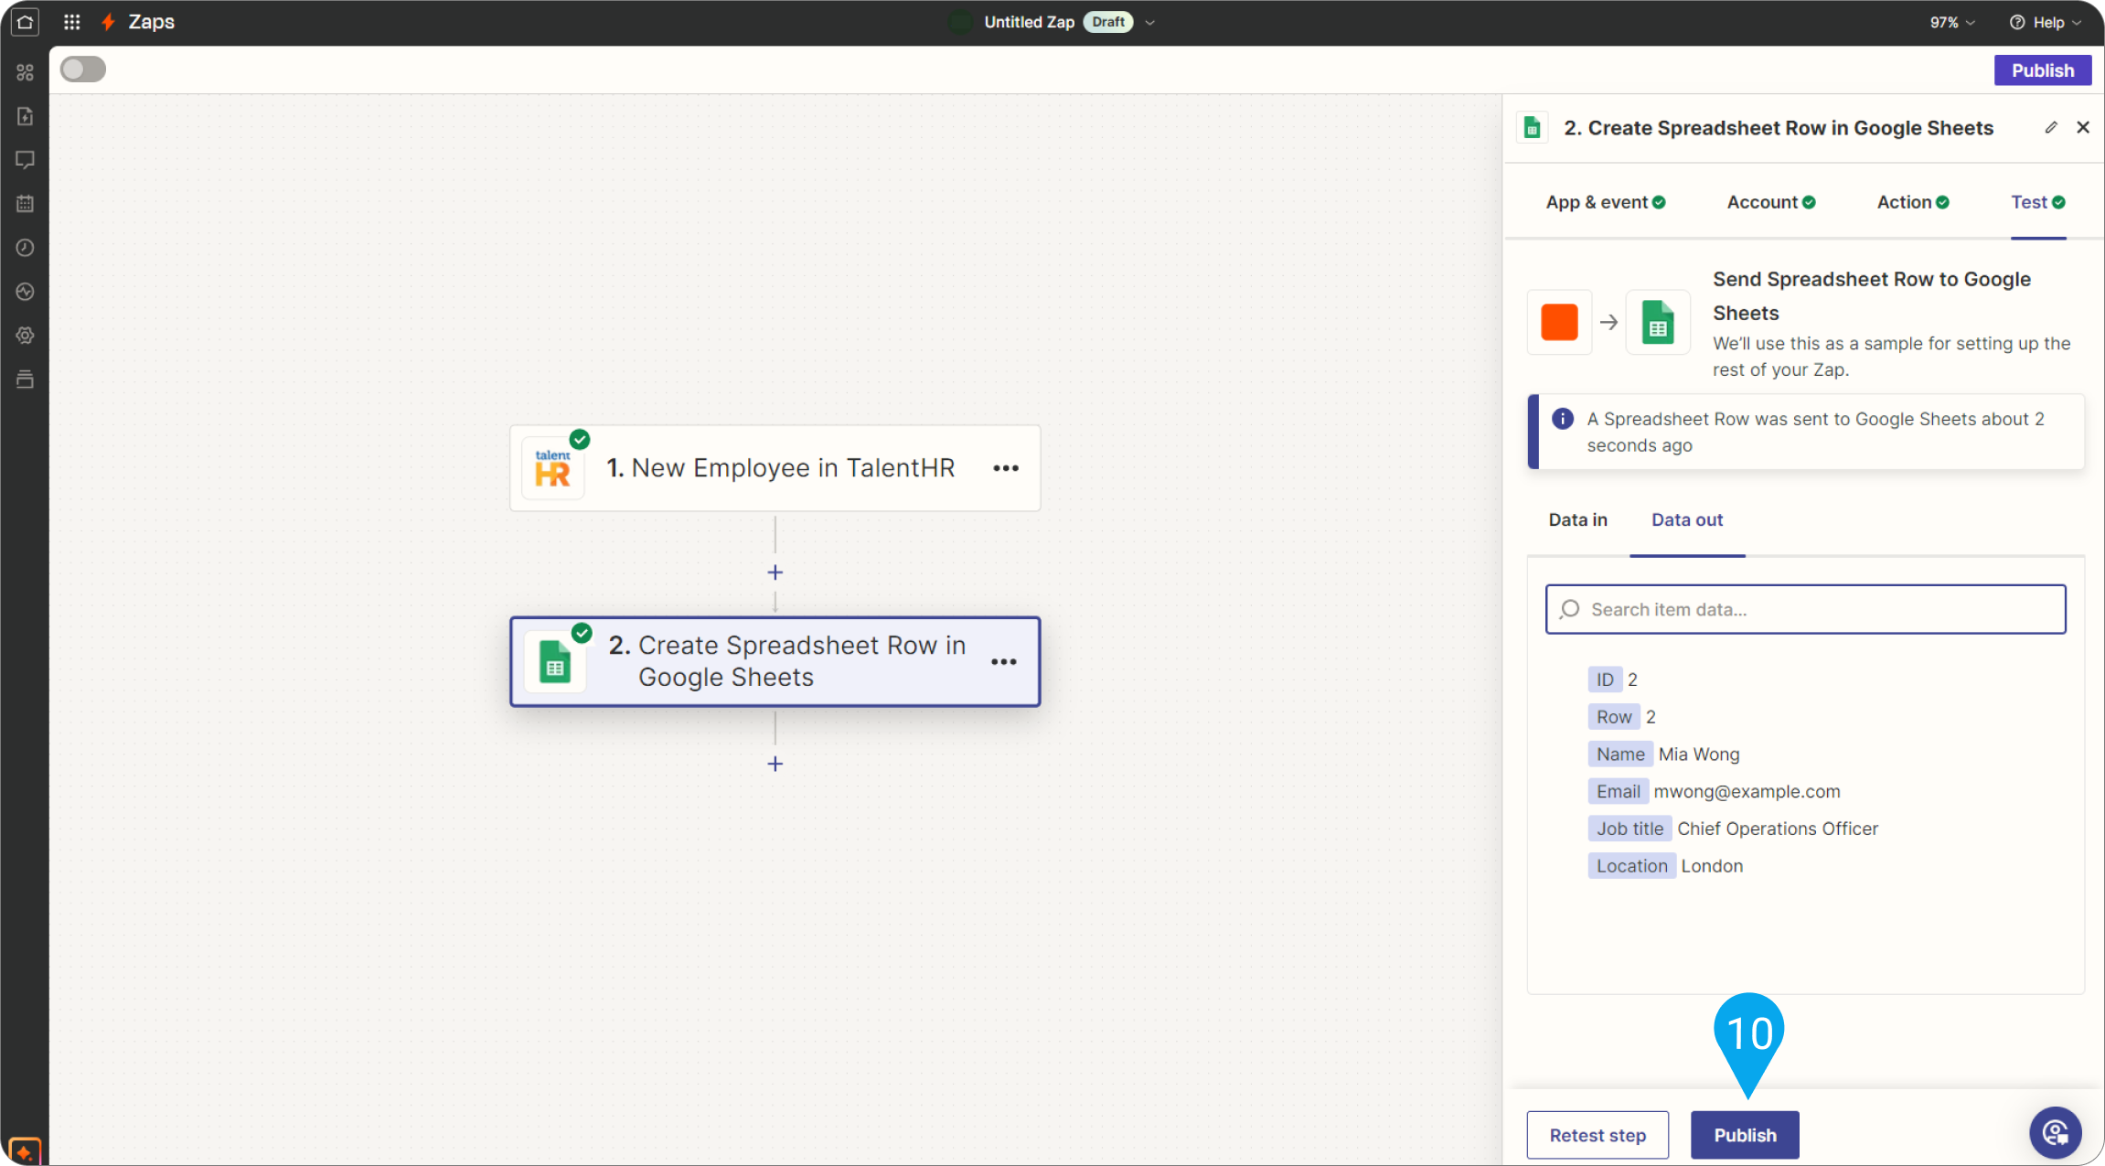
Task: Expand the Help menu dropdown arrow
Action: click(x=2077, y=22)
